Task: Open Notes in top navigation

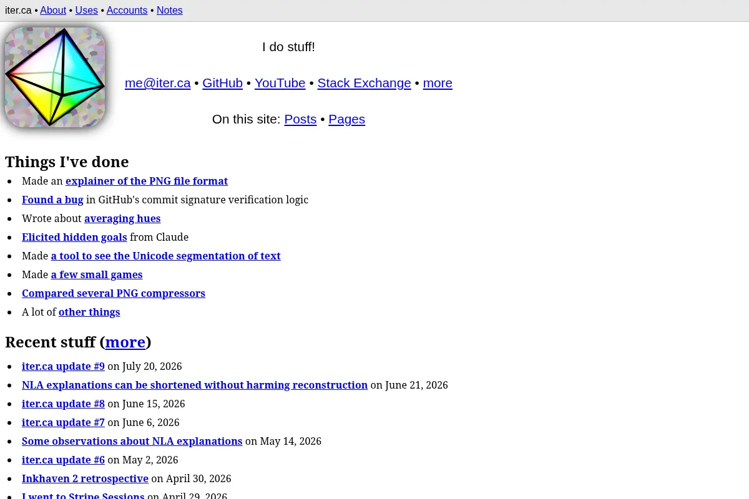Action: (x=170, y=10)
